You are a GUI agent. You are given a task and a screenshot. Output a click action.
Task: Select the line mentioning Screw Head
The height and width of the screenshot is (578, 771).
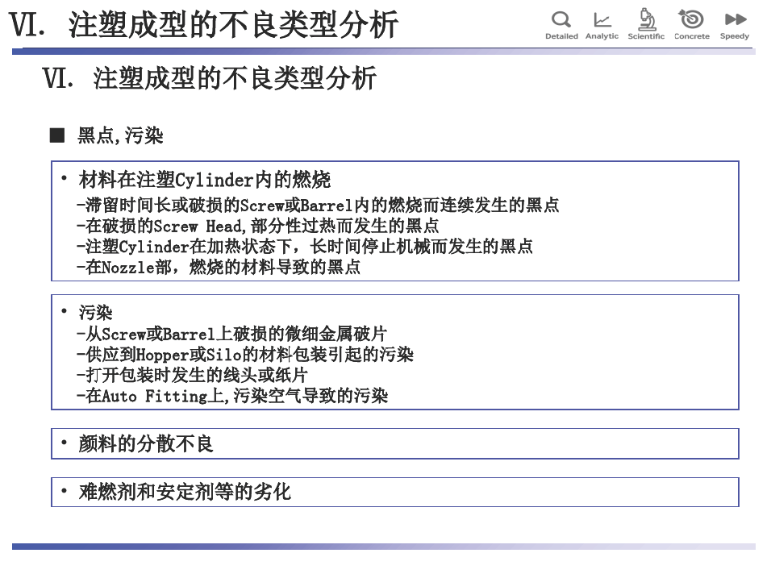[258, 226]
